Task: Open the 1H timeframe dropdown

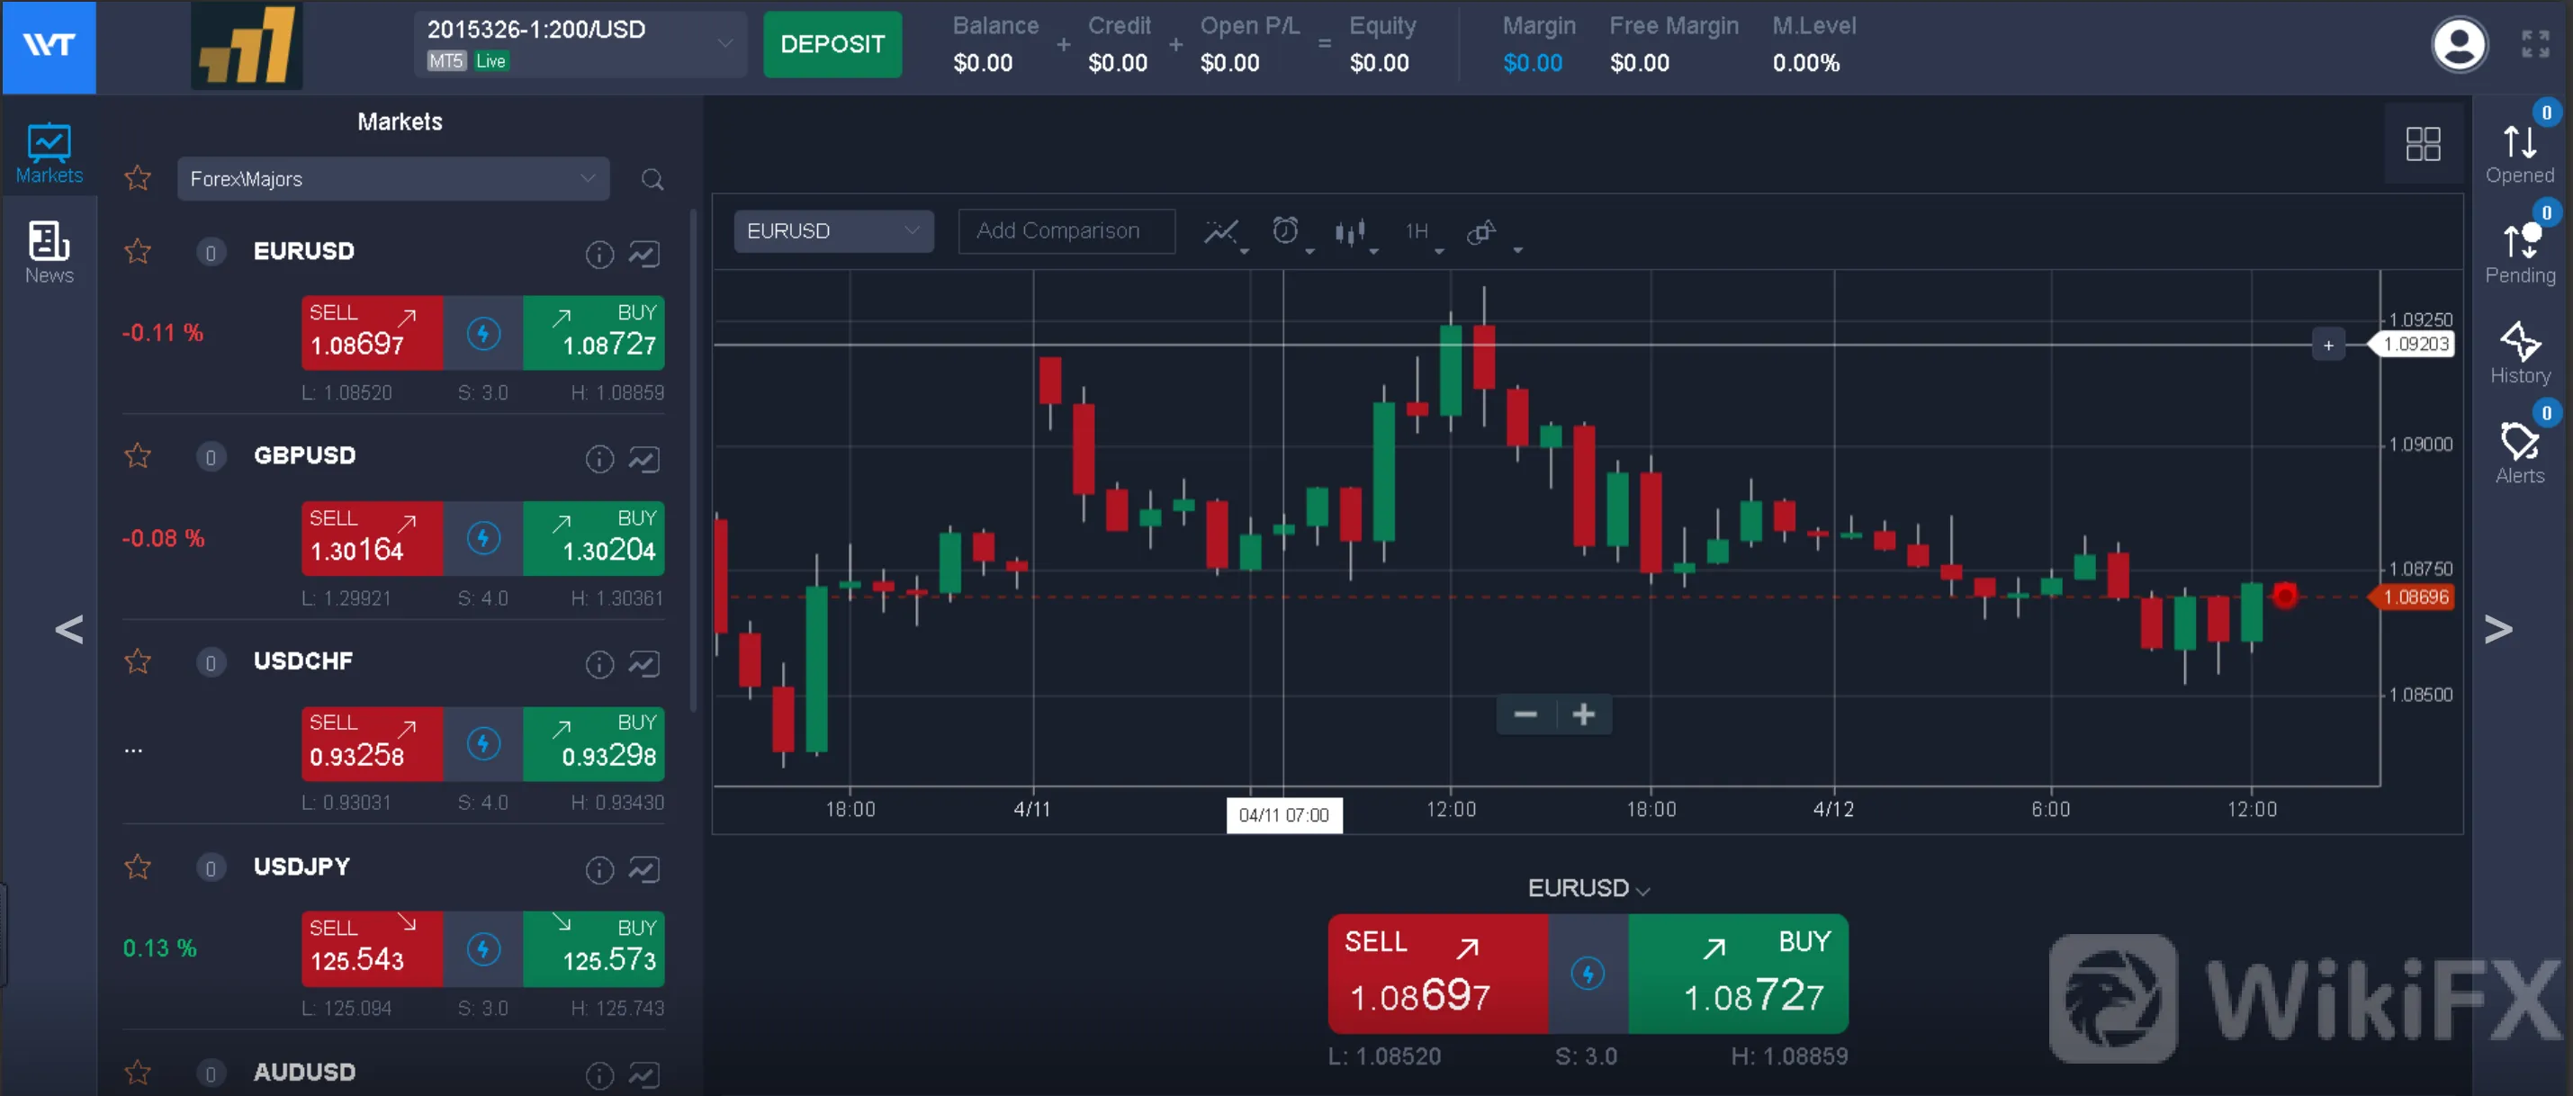Action: (1424, 233)
